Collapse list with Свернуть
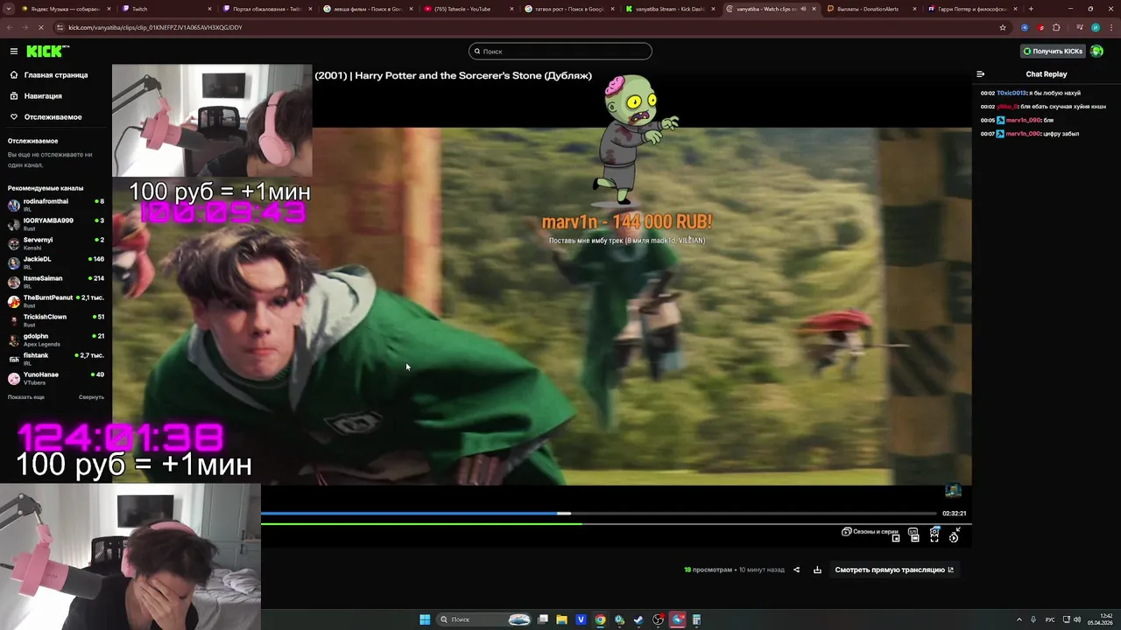 tap(91, 397)
